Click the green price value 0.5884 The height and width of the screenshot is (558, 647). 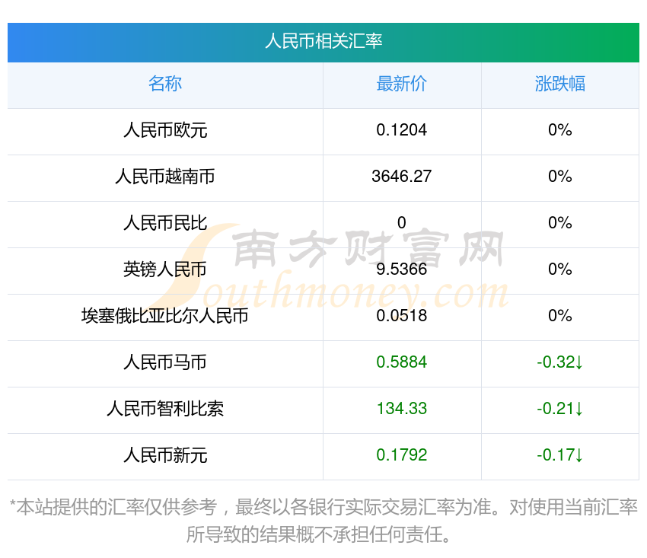[401, 362]
